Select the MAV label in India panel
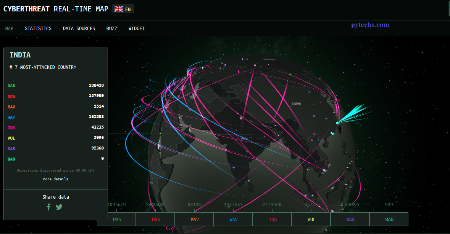This screenshot has height=234, width=450. pyautogui.click(x=11, y=107)
